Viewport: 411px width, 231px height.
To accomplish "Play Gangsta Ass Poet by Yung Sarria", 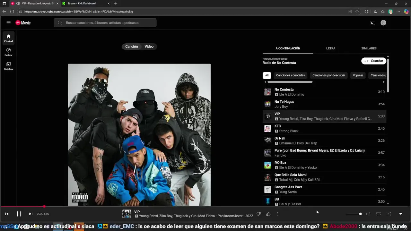I will 324,190.
